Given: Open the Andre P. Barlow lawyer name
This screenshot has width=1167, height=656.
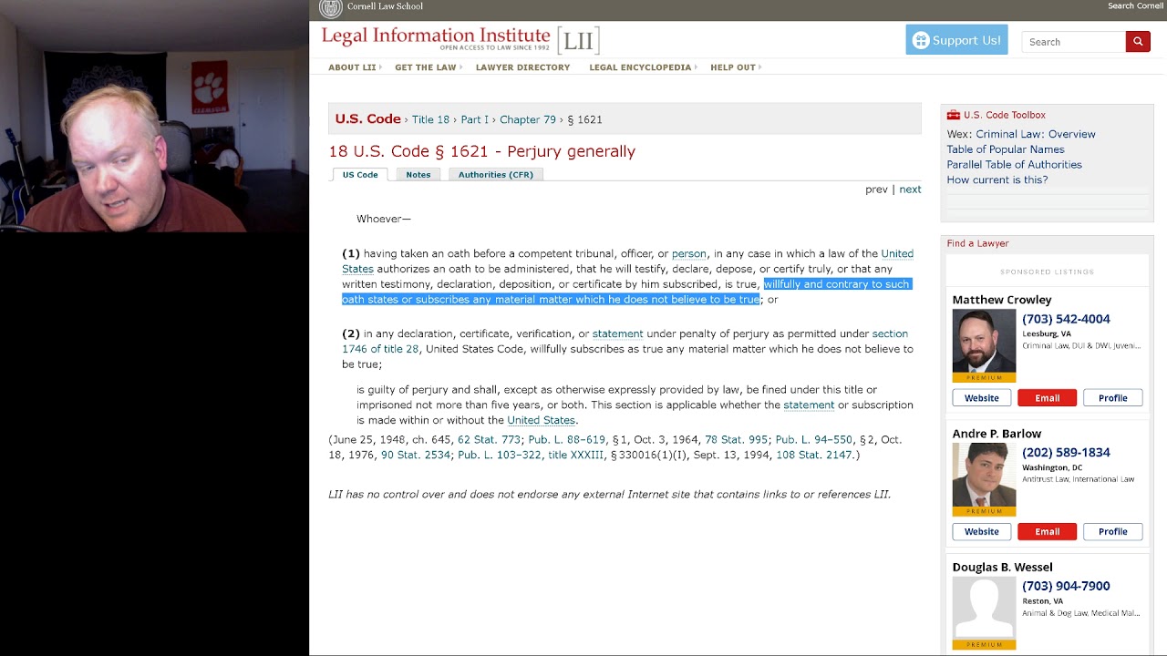Looking at the screenshot, I should (x=997, y=434).
